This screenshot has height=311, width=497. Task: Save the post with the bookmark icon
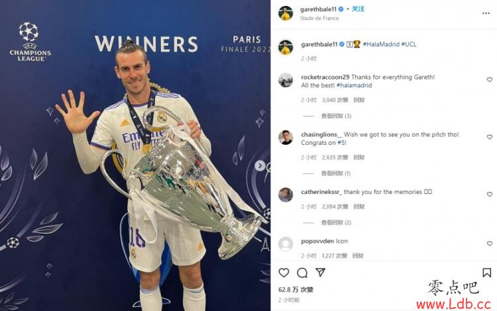[x=487, y=273]
